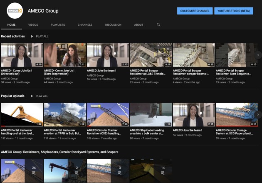The height and width of the screenshot is (183, 262).
Task: Click the playlist icon on the 3-video playlist
Action: point(120,173)
